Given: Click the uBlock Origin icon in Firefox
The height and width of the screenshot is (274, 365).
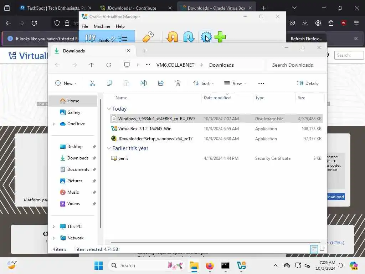Looking at the screenshot, I should (x=344, y=23).
